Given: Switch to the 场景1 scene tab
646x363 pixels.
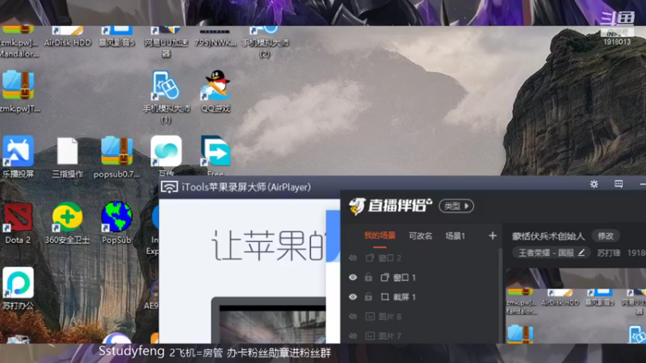Looking at the screenshot, I should point(455,236).
